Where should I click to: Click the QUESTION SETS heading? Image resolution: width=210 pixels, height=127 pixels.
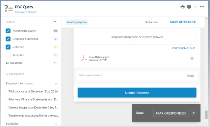15,74
